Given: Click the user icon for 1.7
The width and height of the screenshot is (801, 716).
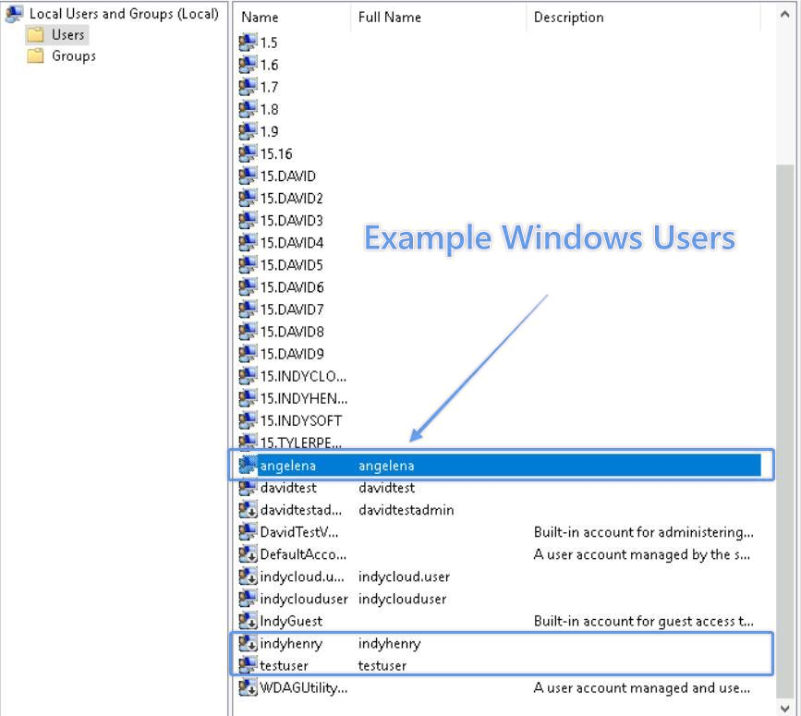Looking at the screenshot, I should tap(248, 87).
